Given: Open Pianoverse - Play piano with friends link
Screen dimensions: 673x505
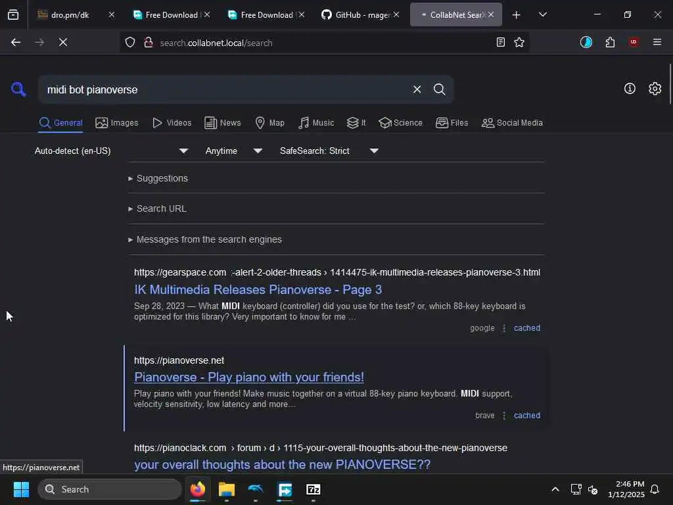Looking at the screenshot, I should coord(249,377).
